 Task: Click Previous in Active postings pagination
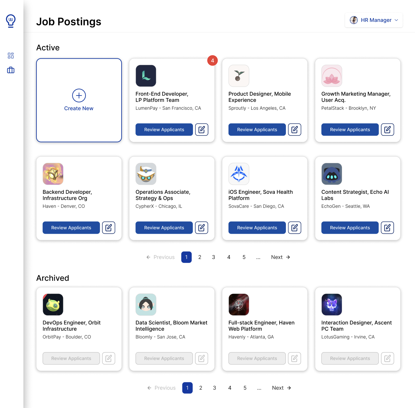pos(161,257)
